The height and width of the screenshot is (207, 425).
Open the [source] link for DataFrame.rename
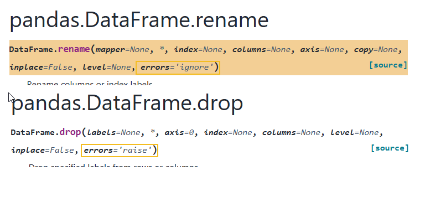(388, 65)
